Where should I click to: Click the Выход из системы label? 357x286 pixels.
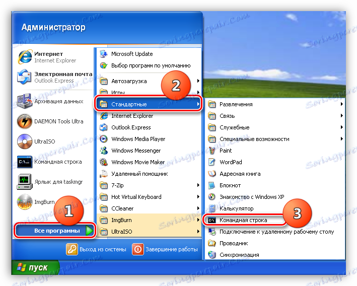(103, 250)
